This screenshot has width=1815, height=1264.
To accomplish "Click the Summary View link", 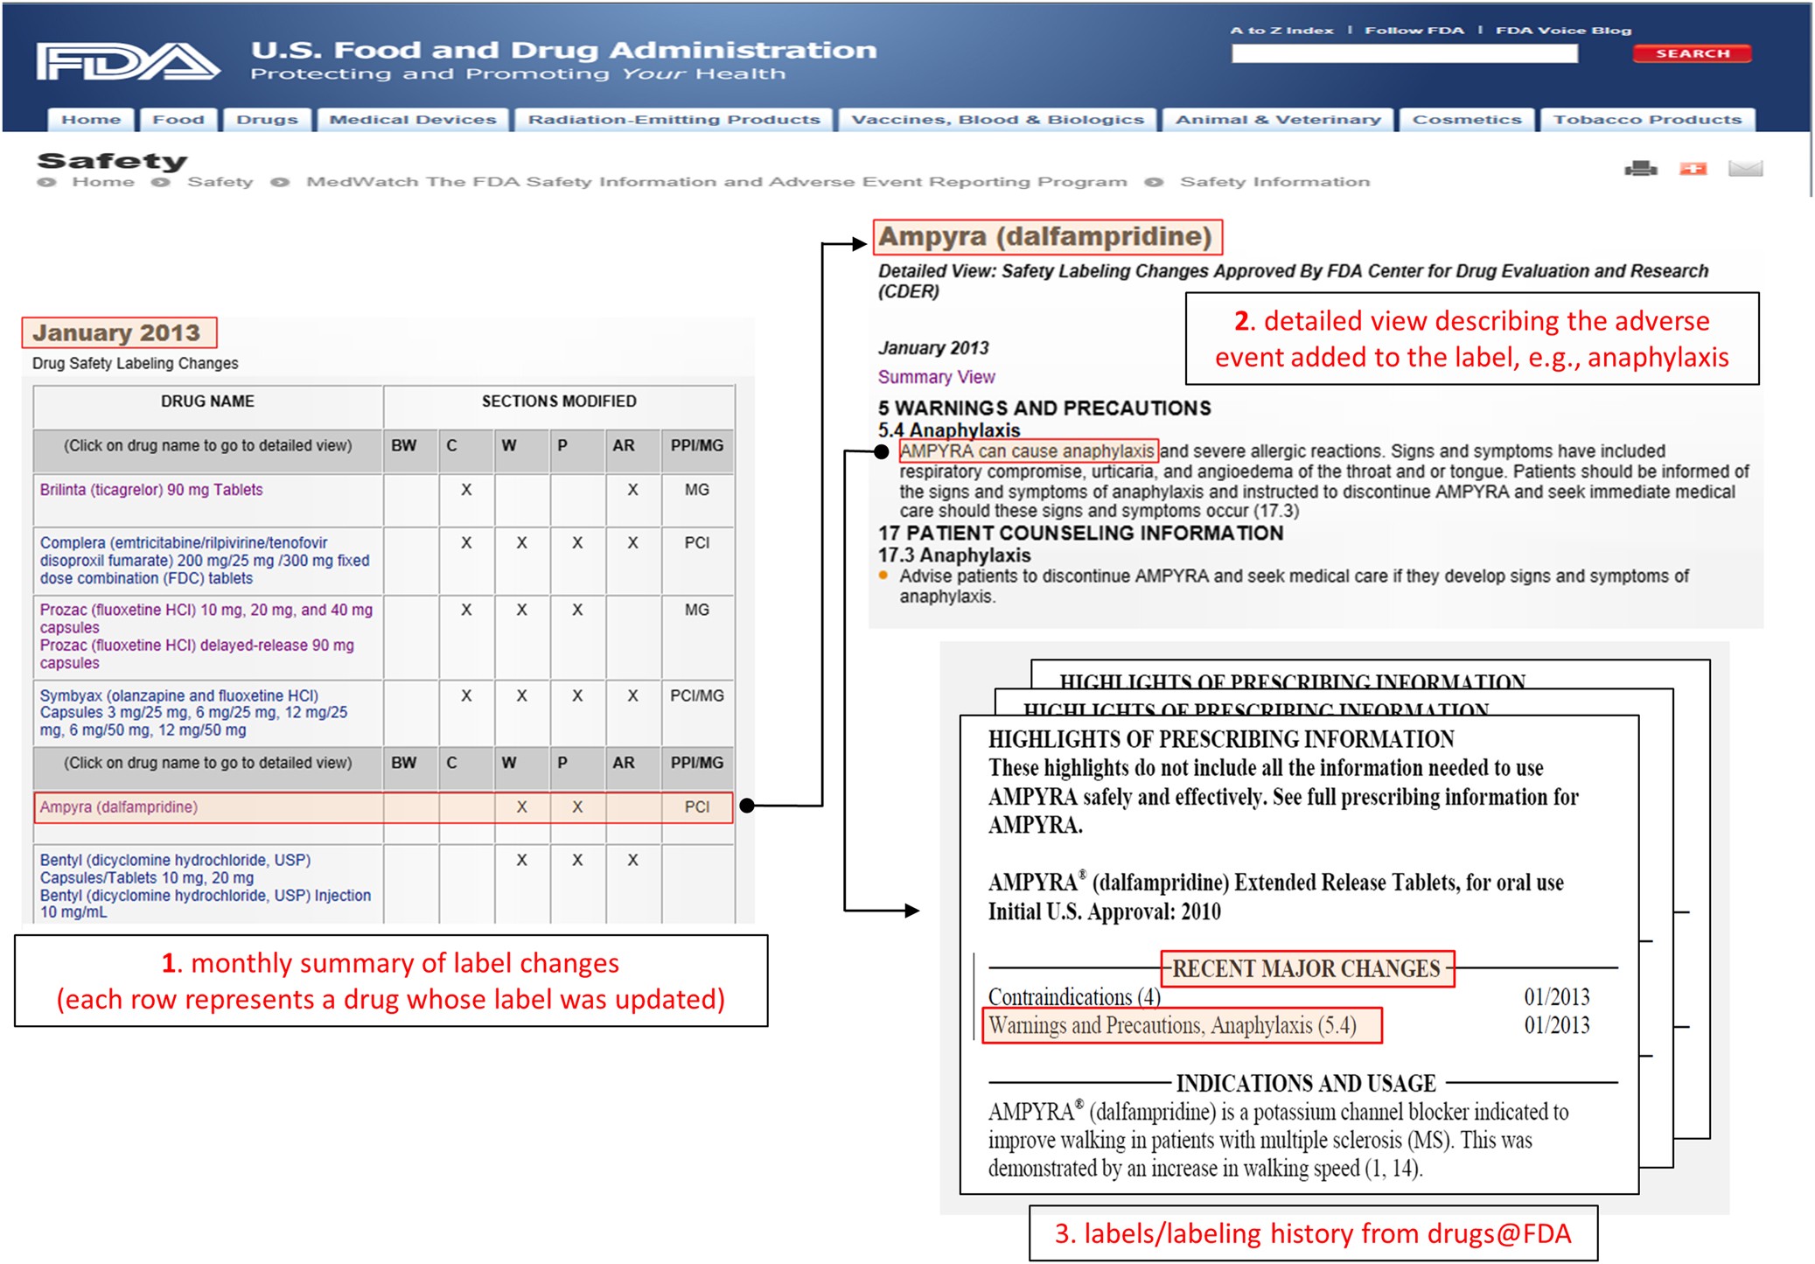I will click(936, 377).
